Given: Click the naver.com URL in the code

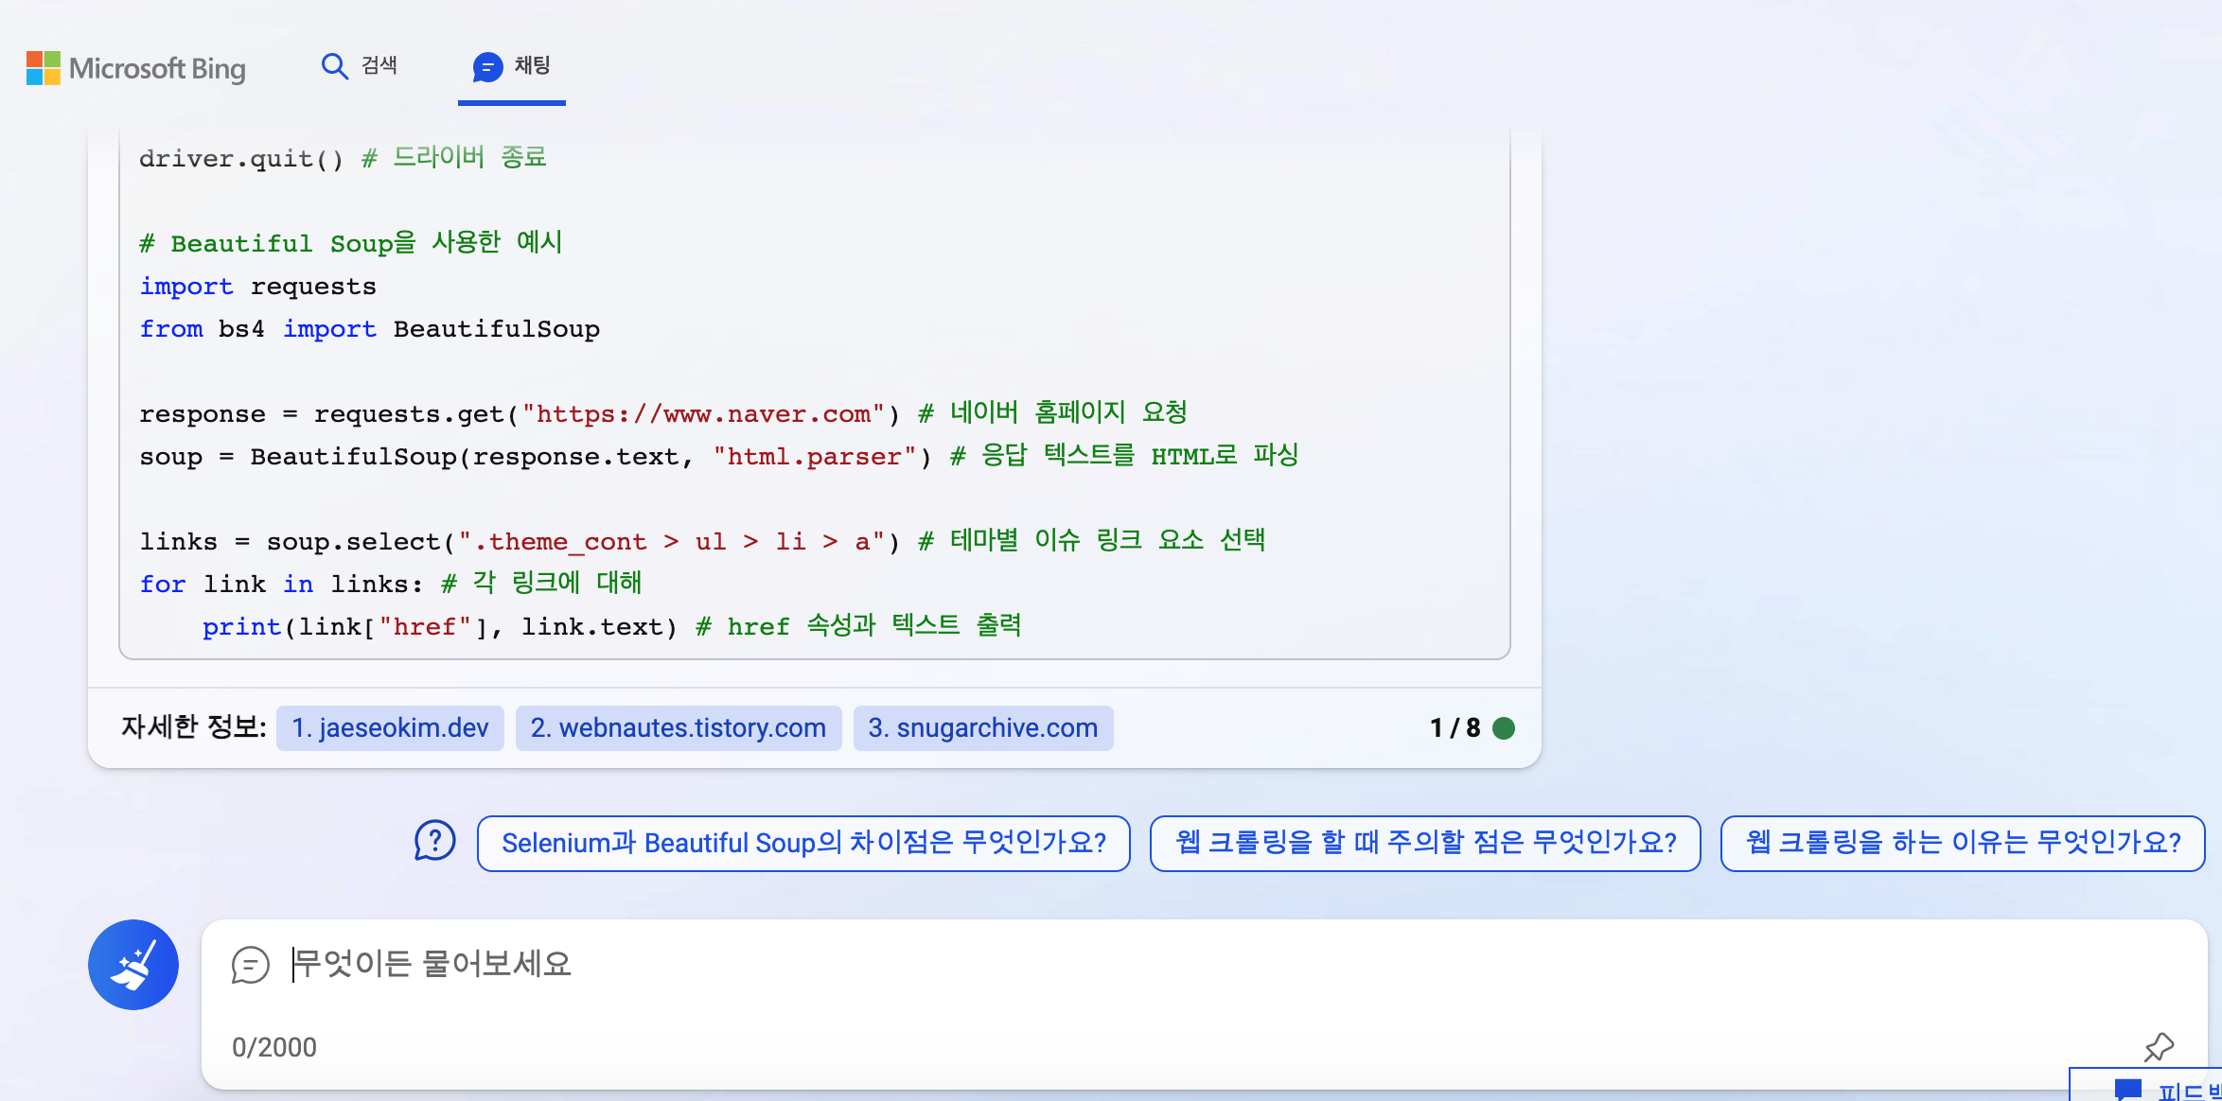Looking at the screenshot, I should point(703,414).
